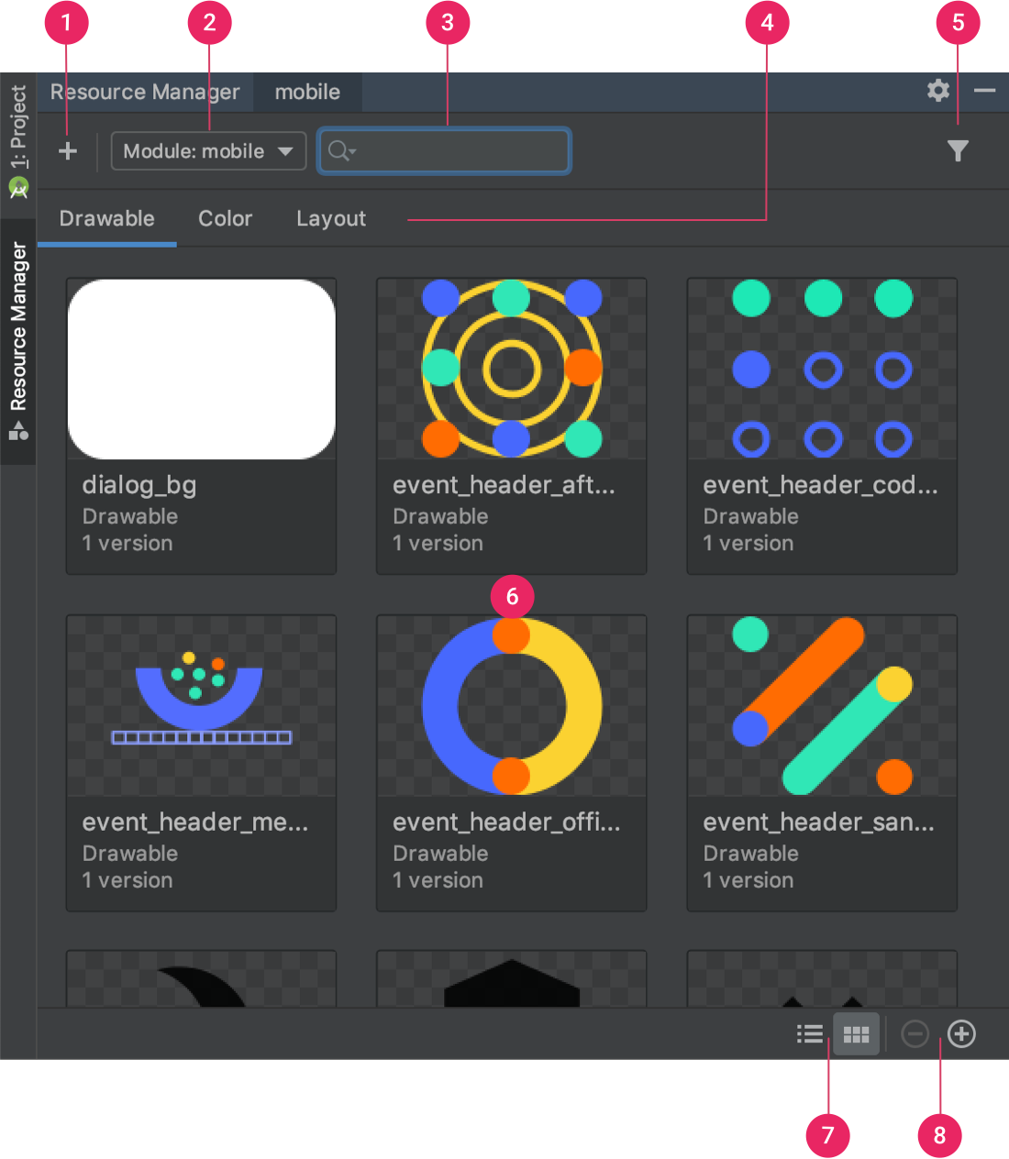Viewport: 1009px width, 1159px height.
Task: Select the mobile tab in Resource Manager header
Action: pyautogui.click(x=306, y=91)
